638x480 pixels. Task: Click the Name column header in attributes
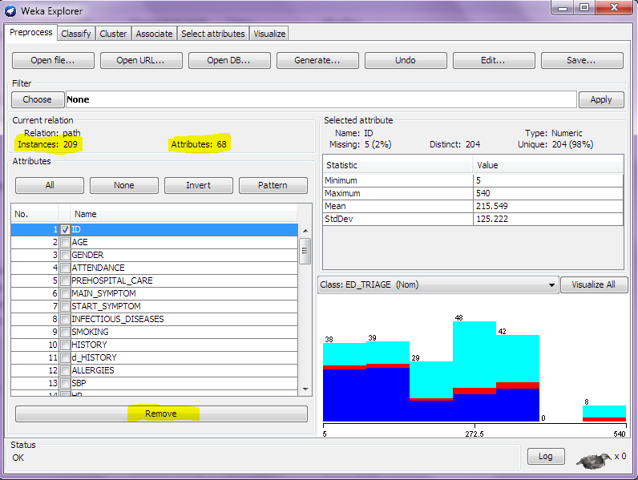184,215
